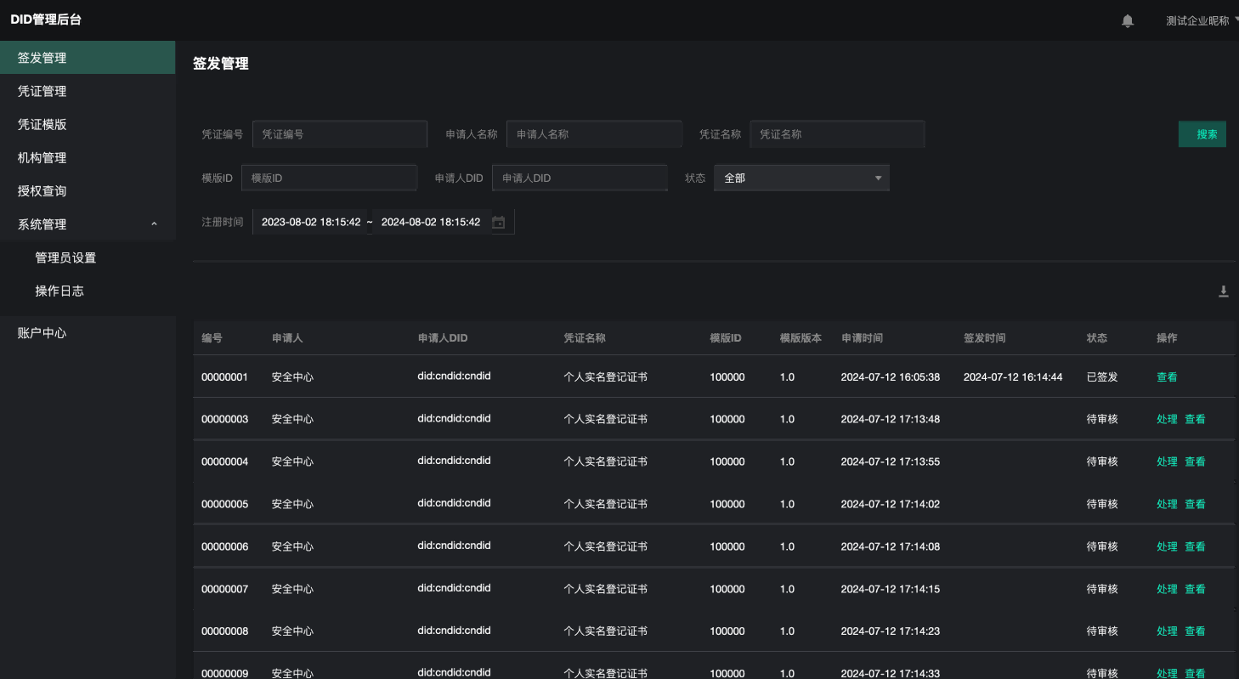Image resolution: width=1239 pixels, height=679 pixels.
Task: Click 查看 link for record 00000001
Action: pyautogui.click(x=1167, y=377)
